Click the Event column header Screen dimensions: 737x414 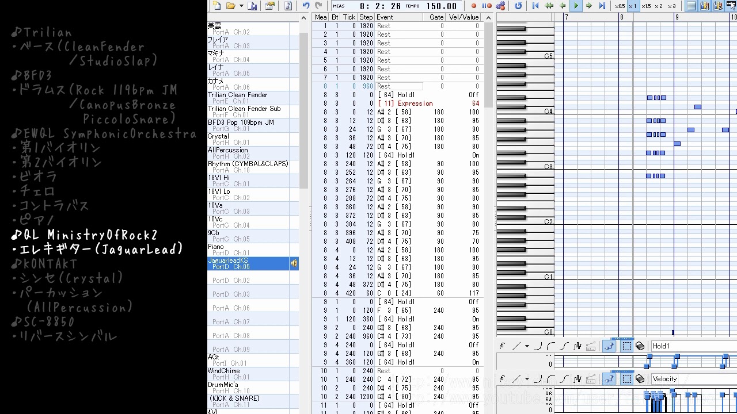399,17
